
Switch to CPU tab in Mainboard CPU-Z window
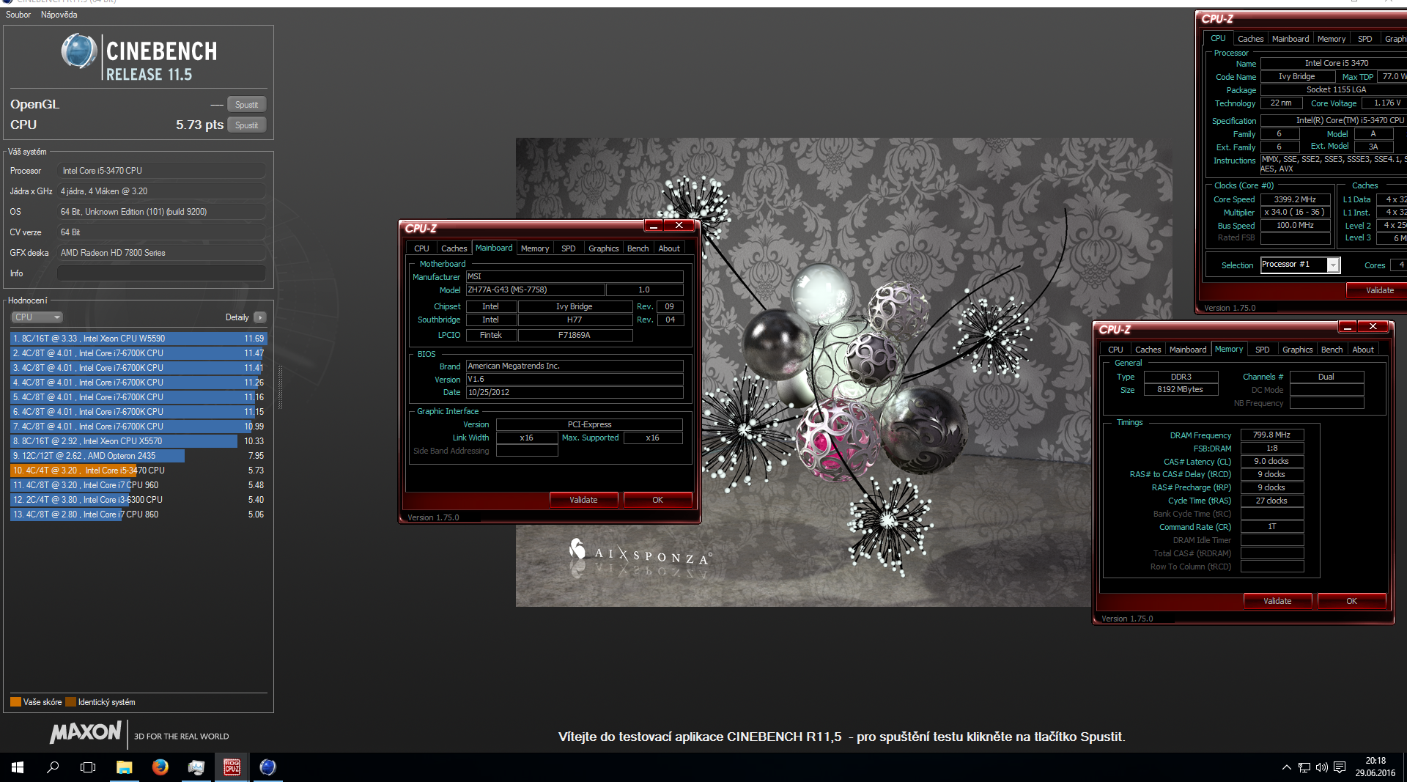[x=421, y=248]
